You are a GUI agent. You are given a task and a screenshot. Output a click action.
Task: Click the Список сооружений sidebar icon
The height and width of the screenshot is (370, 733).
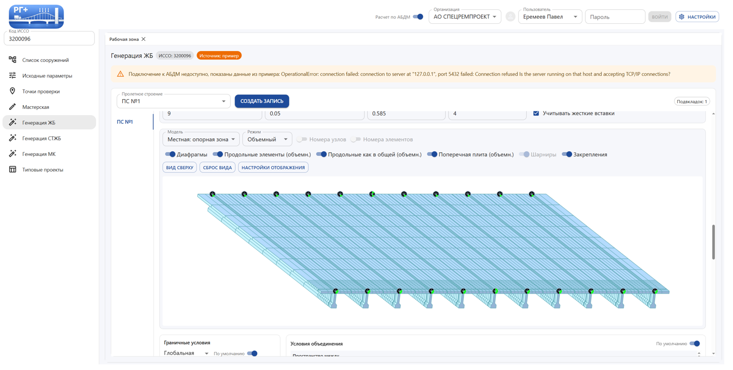(x=12, y=60)
